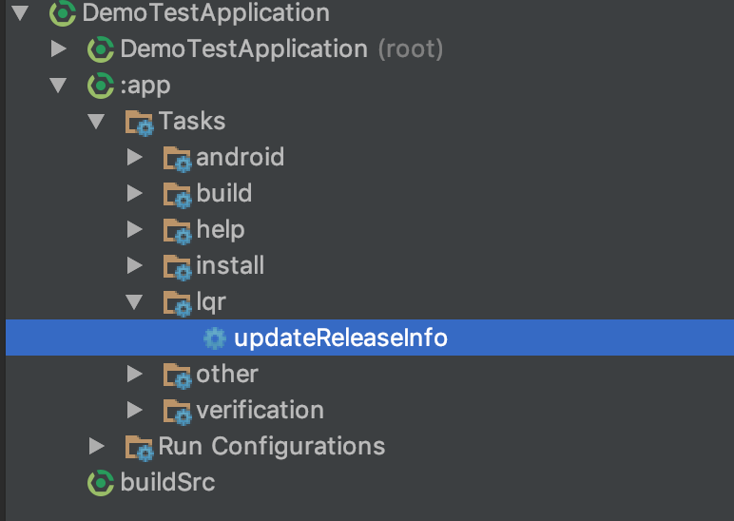Click the Run Configurations folder icon
734x521 pixels.
[140, 447]
